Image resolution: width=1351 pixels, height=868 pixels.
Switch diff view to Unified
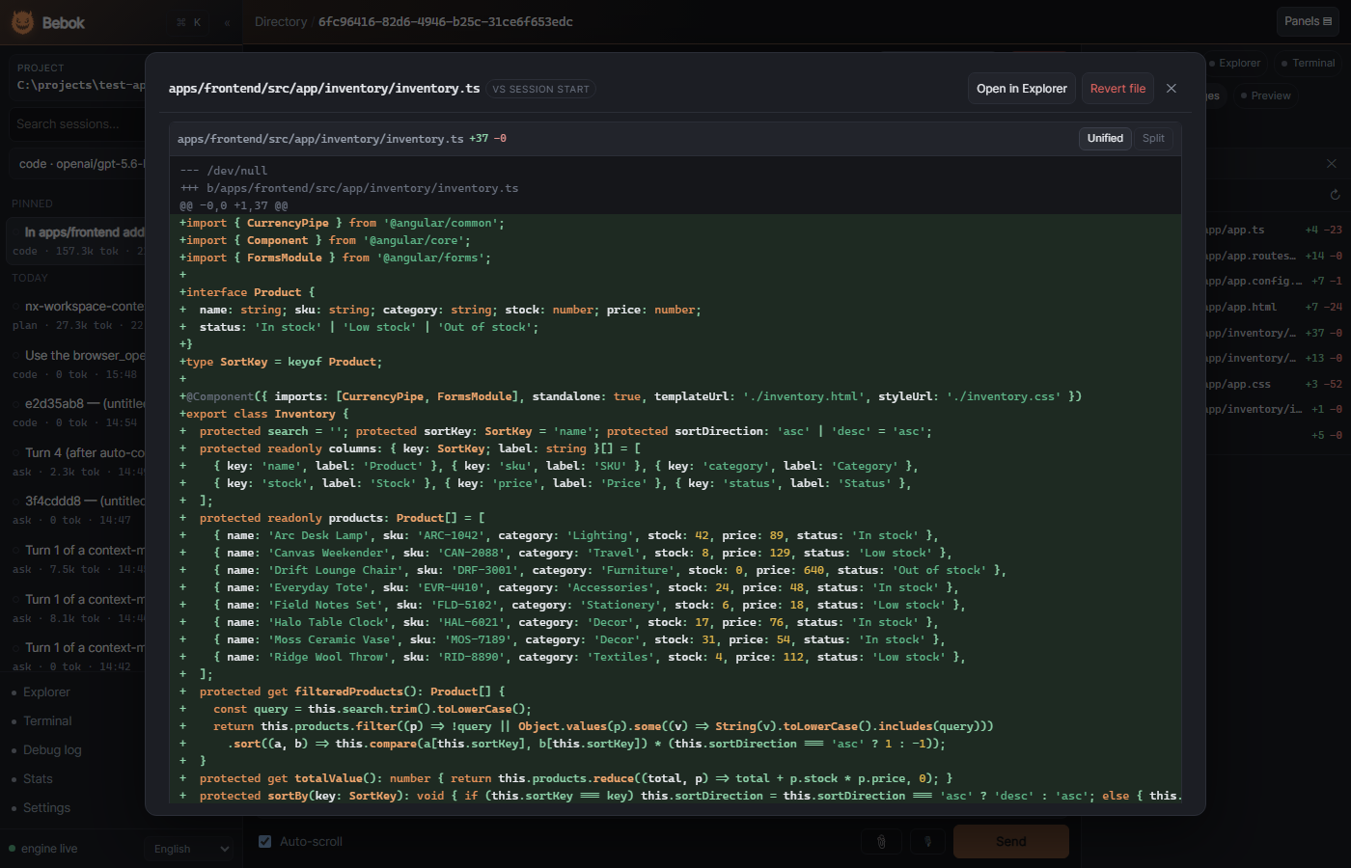tap(1105, 139)
